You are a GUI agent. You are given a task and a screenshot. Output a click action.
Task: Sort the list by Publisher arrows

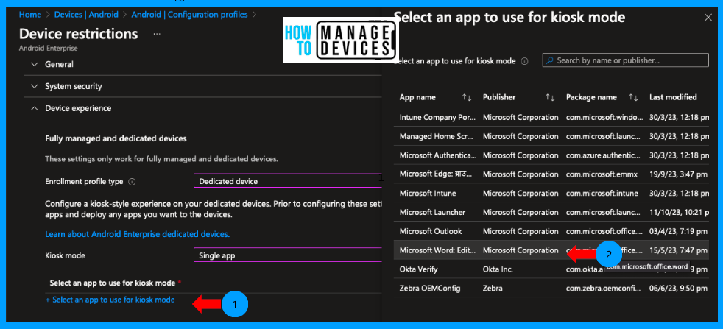coord(550,97)
